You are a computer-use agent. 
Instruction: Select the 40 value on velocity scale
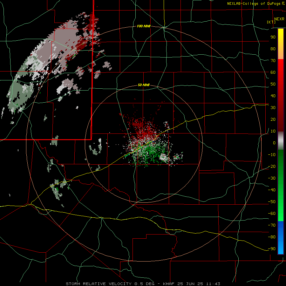[x=273, y=96]
